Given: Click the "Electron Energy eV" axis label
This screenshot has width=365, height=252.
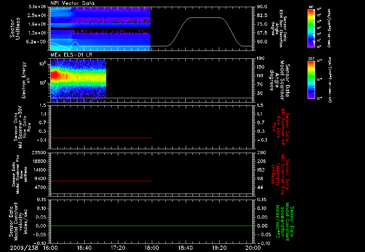Looking at the screenshot, I should click(26, 80).
